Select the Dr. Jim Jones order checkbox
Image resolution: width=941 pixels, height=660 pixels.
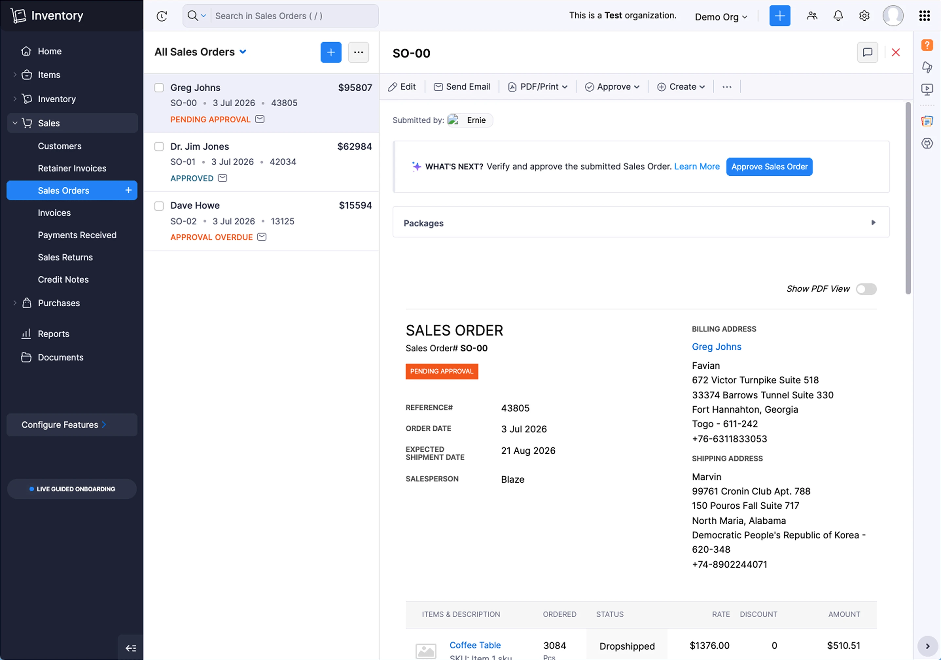pos(159,147)
